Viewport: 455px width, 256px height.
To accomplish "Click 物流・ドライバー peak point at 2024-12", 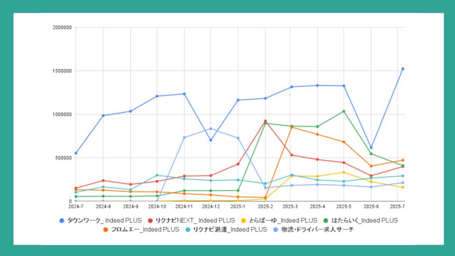I will pos(210,128).
